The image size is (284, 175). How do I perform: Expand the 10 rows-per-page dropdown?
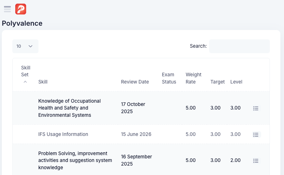click(25, 46)
